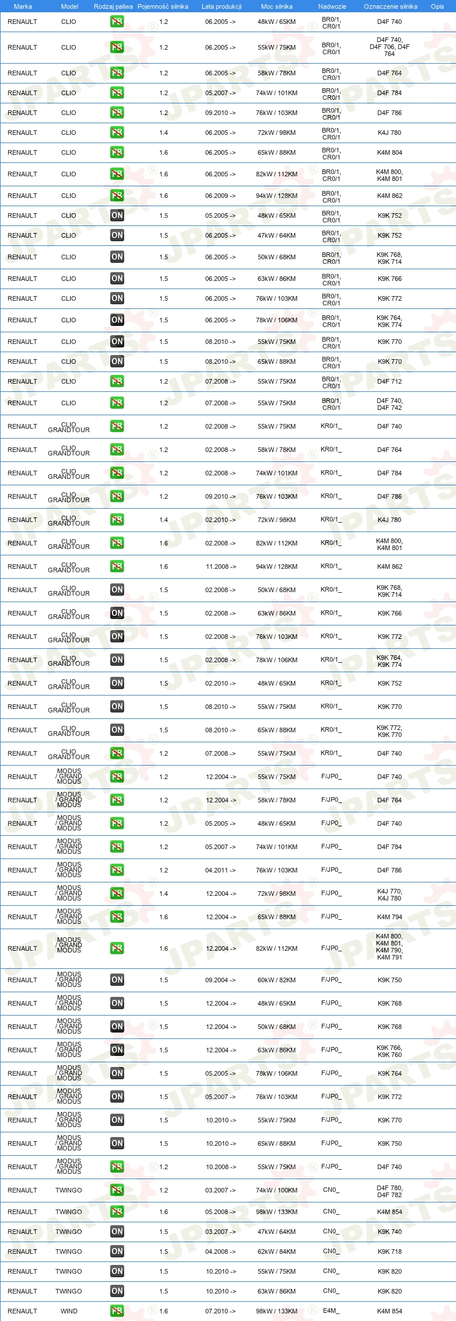This screenshot has height=1321, width=456.
Task: Click the K9K 766, K9K 760 engine cell
Action: [x=390, y=1051]
